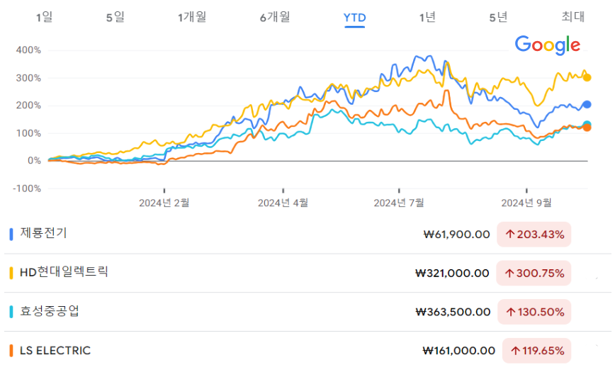Image resolution: width=615 pixels, height=372 pixels.
Task: Click the yellow HD현대일렉트릭 color marker
Action: tap(11, 273)
